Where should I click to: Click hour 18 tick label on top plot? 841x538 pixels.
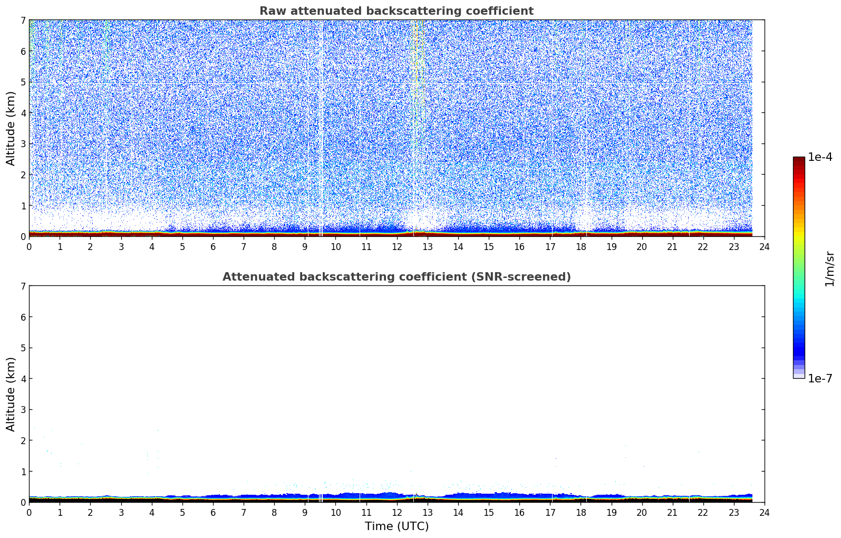[x=581, y=246]
